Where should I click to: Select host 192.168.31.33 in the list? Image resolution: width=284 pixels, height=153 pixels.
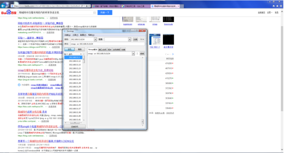click(x=74, y=98)
